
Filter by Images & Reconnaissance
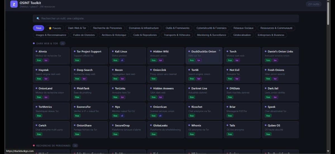[x=51, y=35]
